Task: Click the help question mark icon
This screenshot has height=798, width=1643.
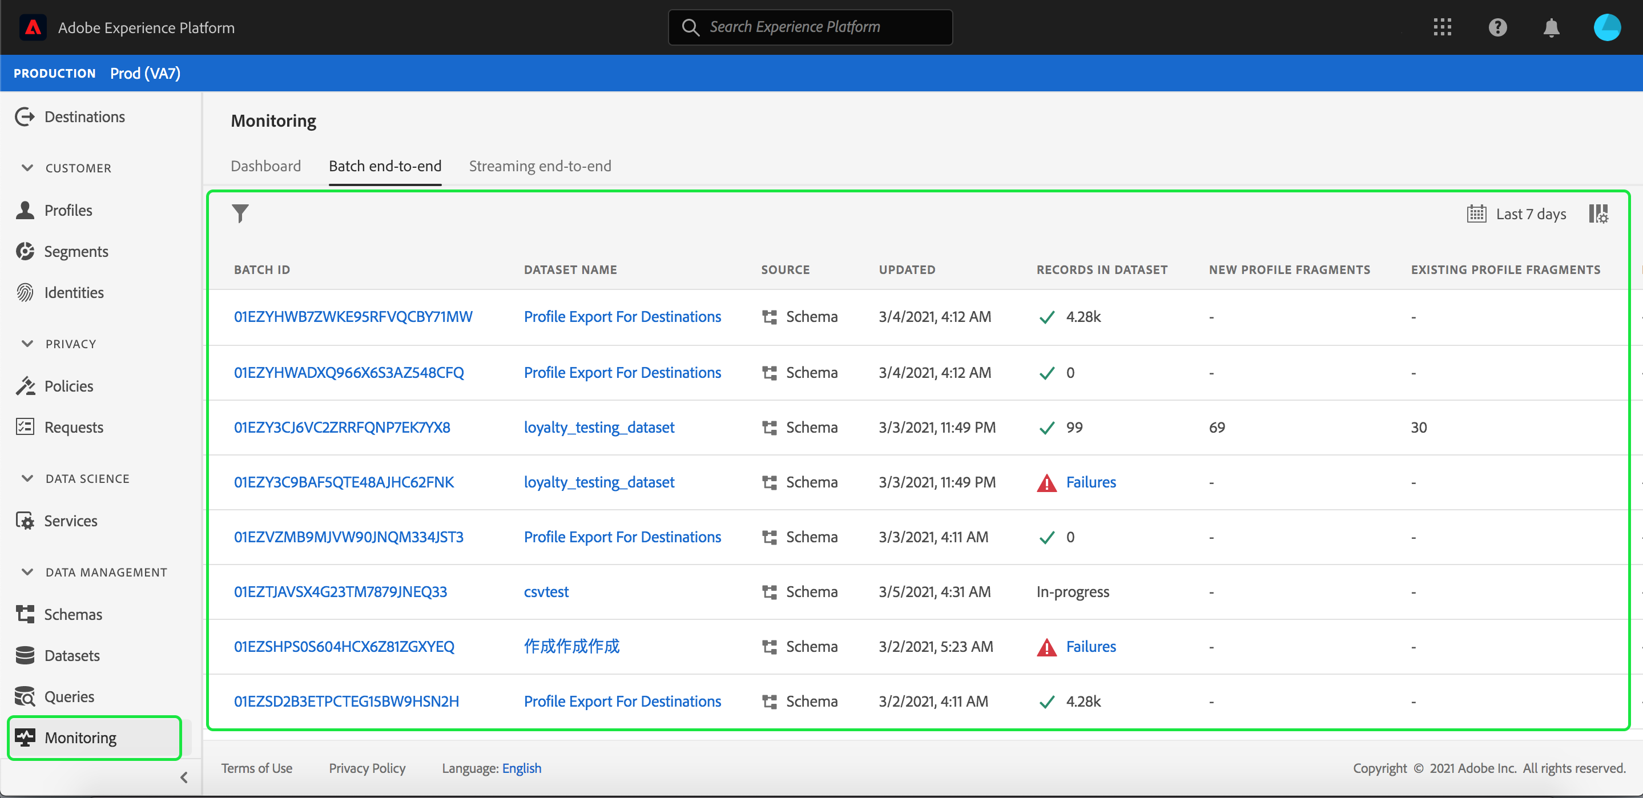Action: click(1497, 27)
